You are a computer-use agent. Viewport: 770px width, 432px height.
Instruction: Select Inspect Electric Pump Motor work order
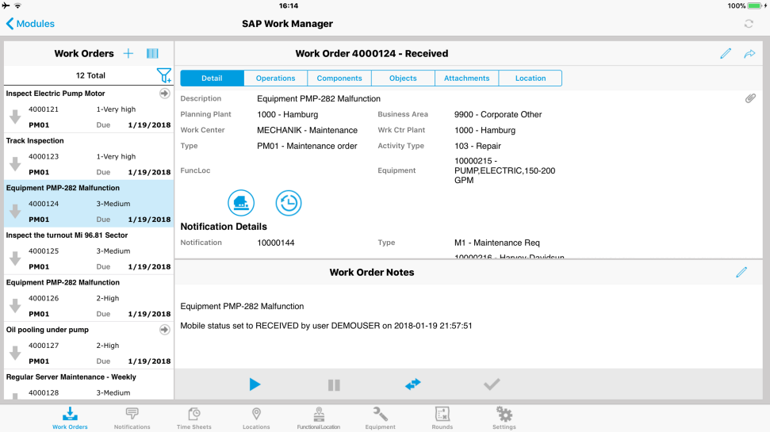coord(89,109)
